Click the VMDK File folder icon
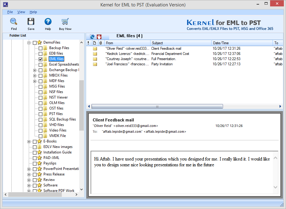286x209 pixels. 45,136
